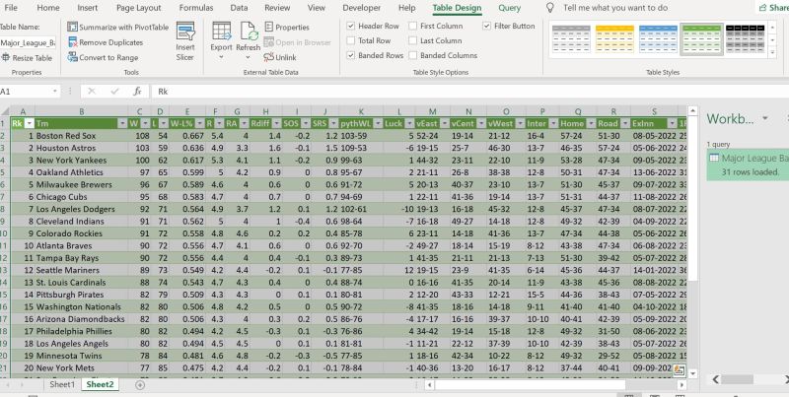Click the Table Name input field
The height and width of the screenshot is (397, 789).
pyautogui.click(x=28, y=42)
